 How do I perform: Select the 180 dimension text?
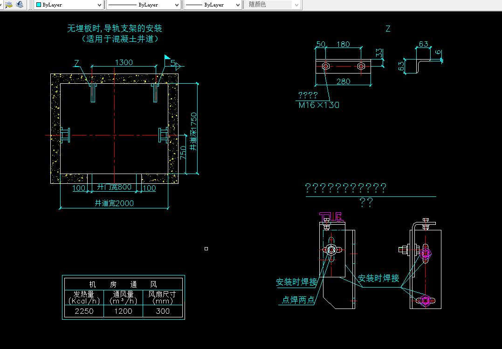tap(343, 44)
